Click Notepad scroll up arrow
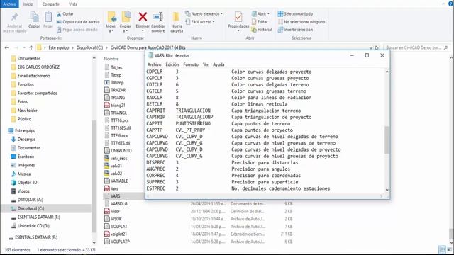The width and height of the screenshot is (454, 255). (387, 72)
